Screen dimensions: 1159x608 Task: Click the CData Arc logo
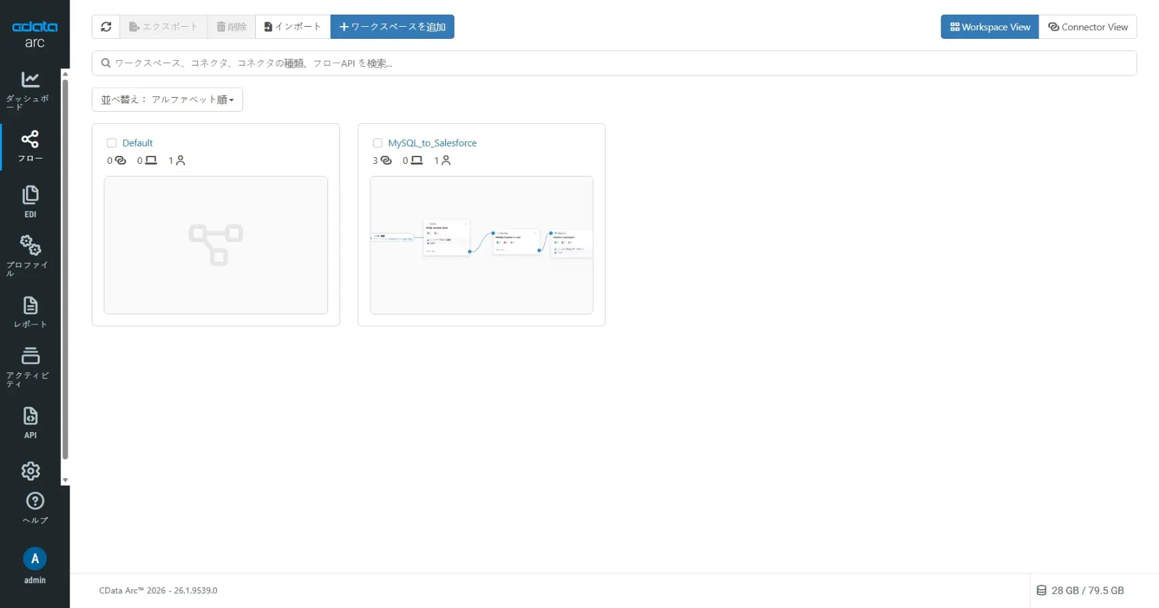(35, 34)
